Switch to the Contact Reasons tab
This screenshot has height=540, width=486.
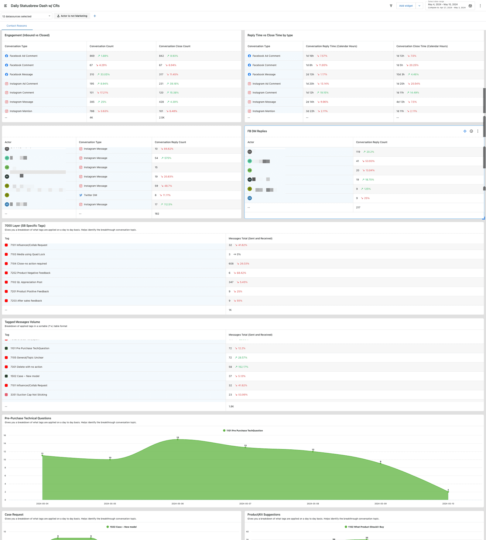click(17, 26)
